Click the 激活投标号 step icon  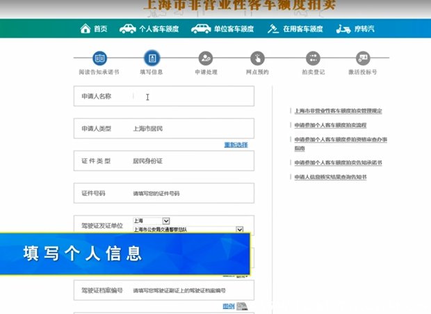[363, 58]
